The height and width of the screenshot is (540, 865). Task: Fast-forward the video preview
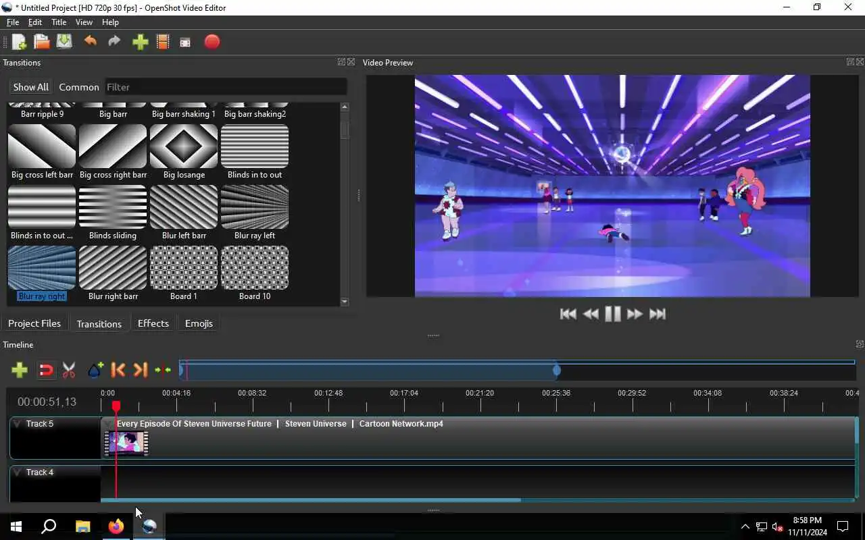point(635,314)
